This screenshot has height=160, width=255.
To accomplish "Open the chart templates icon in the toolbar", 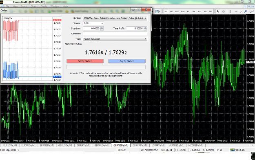I will coord(157,11).
